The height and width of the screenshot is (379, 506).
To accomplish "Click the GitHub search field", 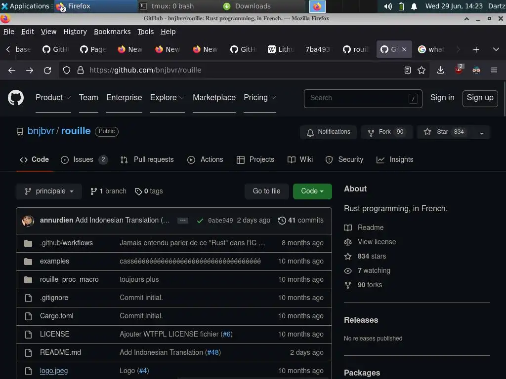I will (x=363, y=98).
